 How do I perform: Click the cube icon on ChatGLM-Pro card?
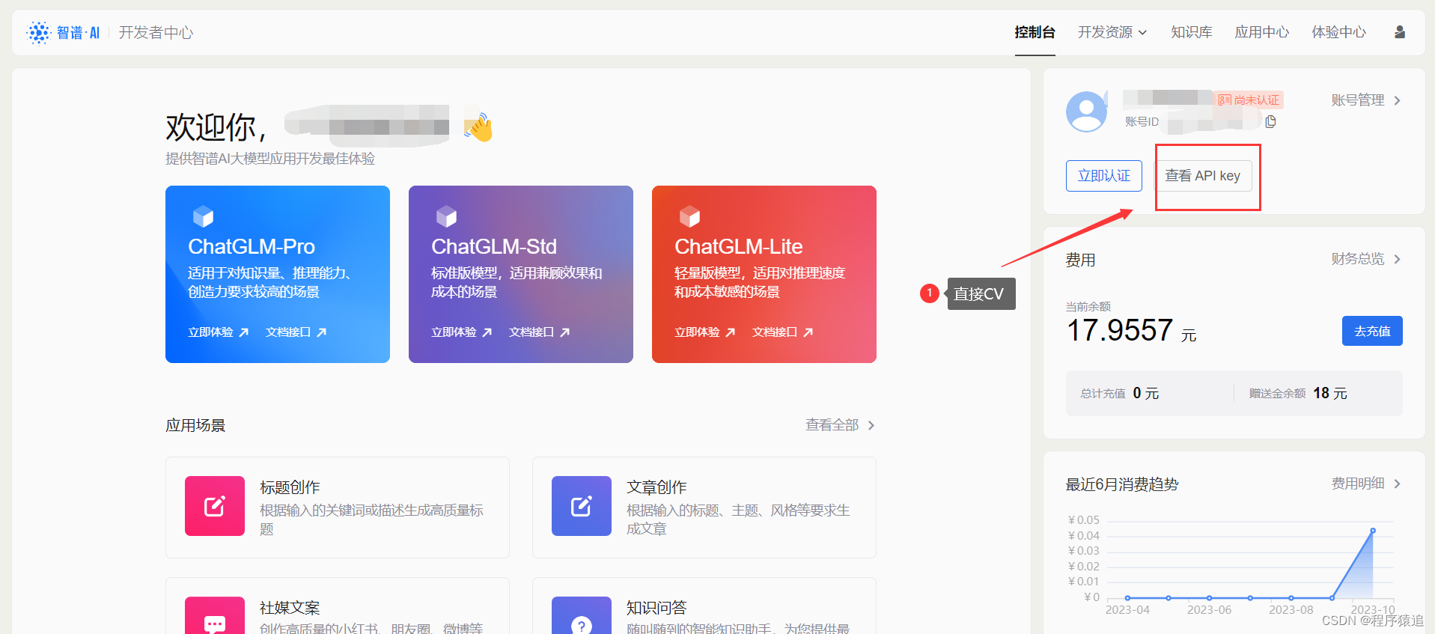pyautogui.click(x=203, y=216)
